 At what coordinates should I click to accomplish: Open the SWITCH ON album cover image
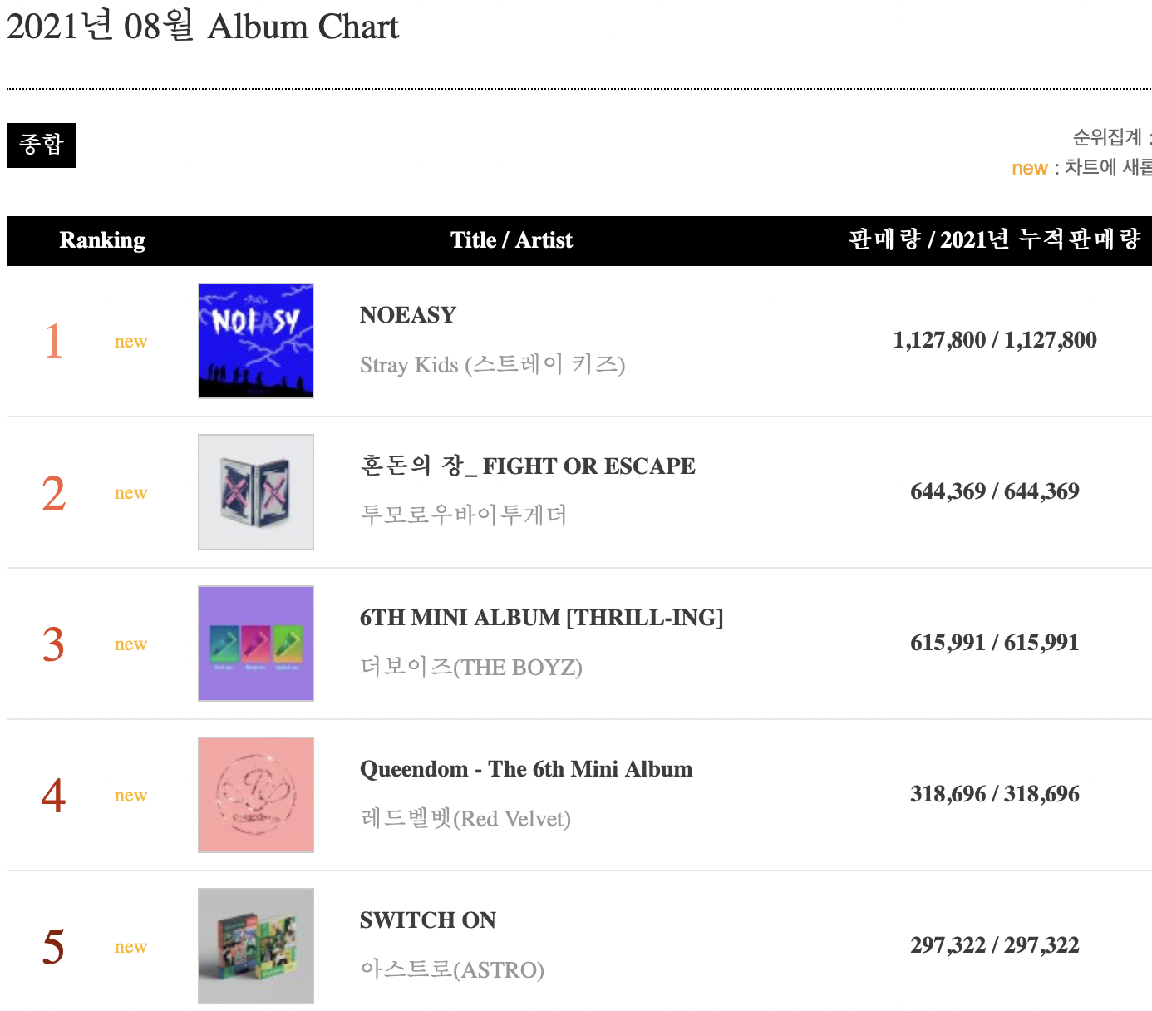tap(256, 946)
